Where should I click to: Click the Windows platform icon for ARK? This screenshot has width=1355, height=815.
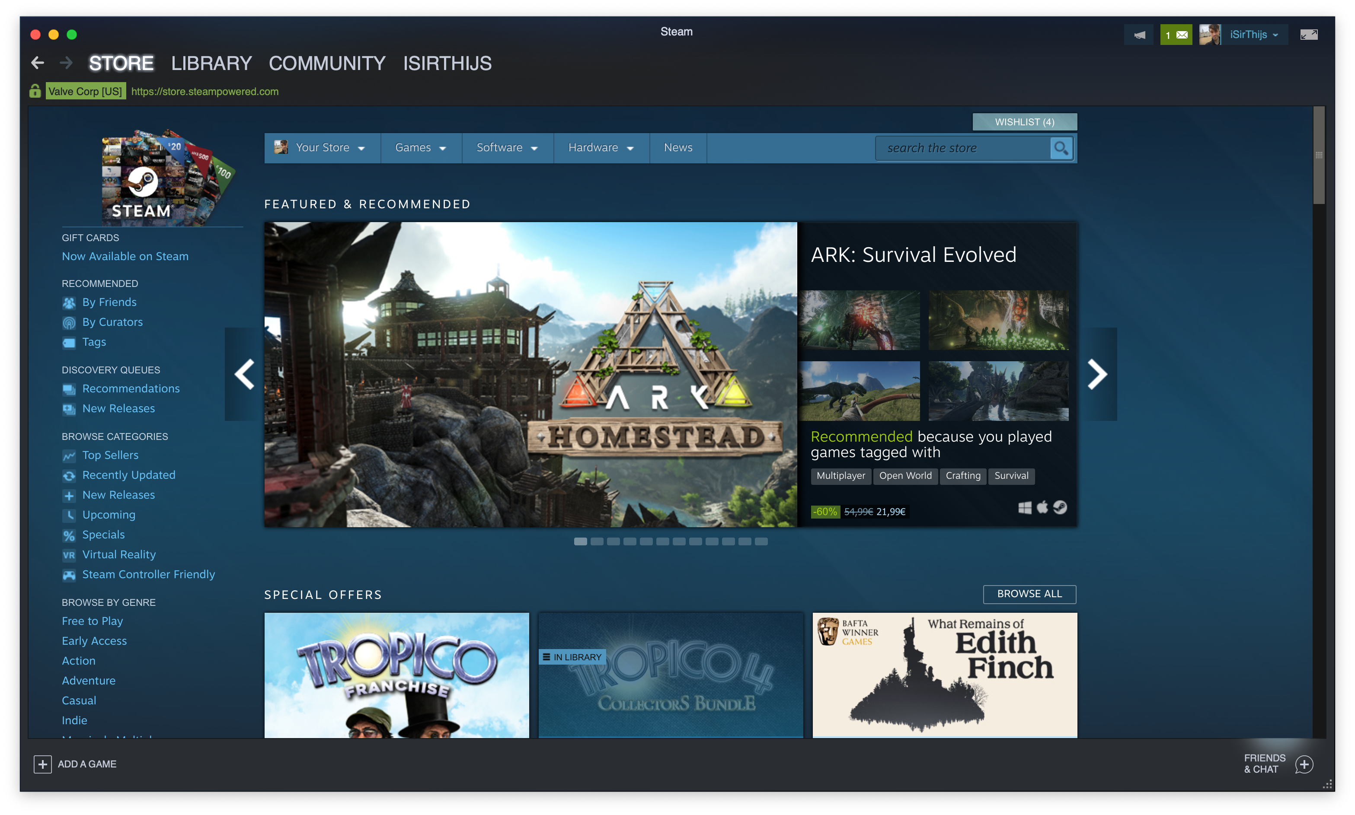(1025, 507)
